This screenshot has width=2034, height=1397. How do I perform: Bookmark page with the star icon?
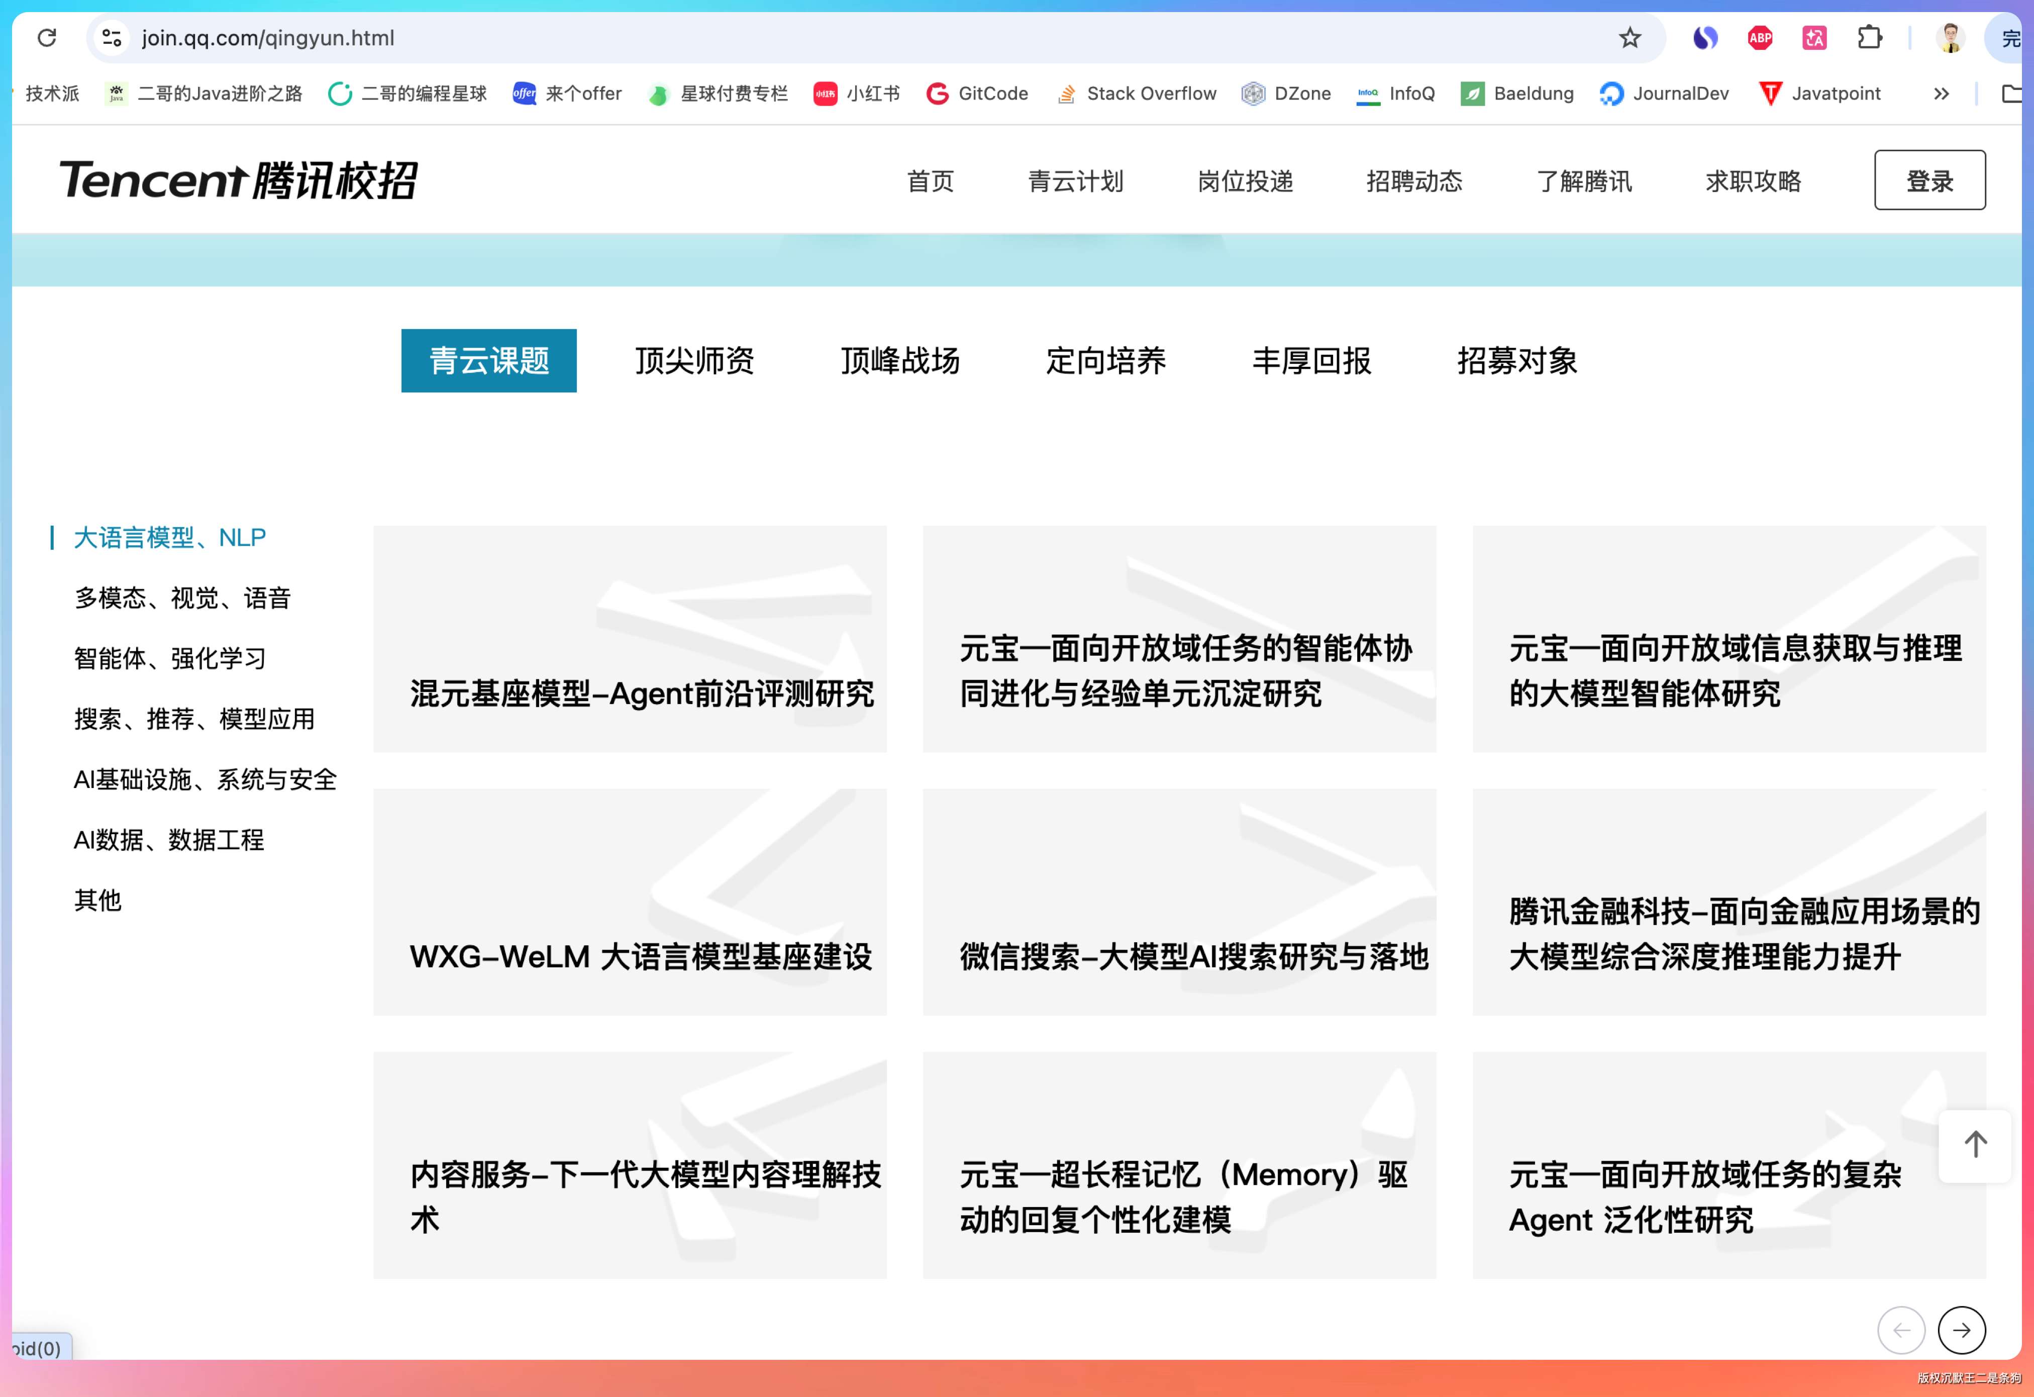(x=1629, y=38)
